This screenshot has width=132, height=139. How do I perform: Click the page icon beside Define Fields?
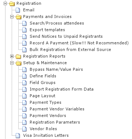pyautogui.click(x=24, y=76)
